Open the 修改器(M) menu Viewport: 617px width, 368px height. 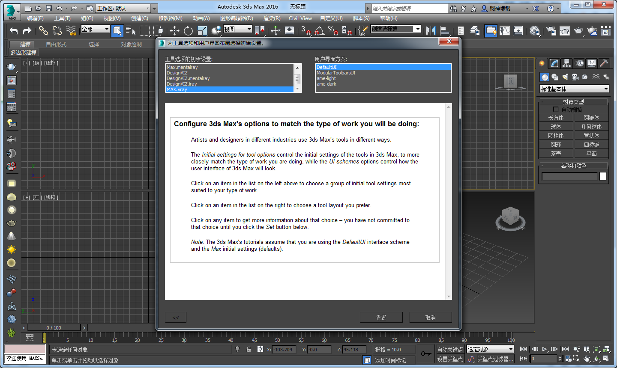[x=171, y=18]
